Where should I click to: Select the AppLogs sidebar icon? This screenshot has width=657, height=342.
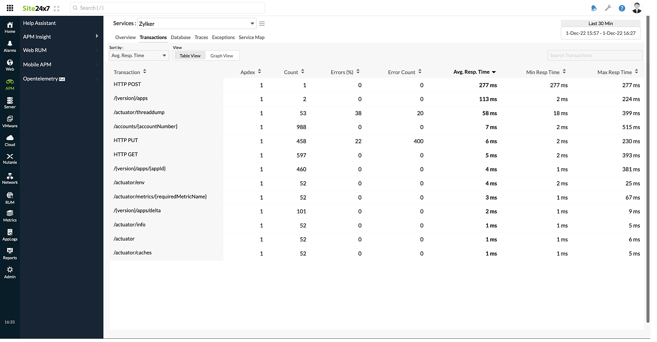10,234
